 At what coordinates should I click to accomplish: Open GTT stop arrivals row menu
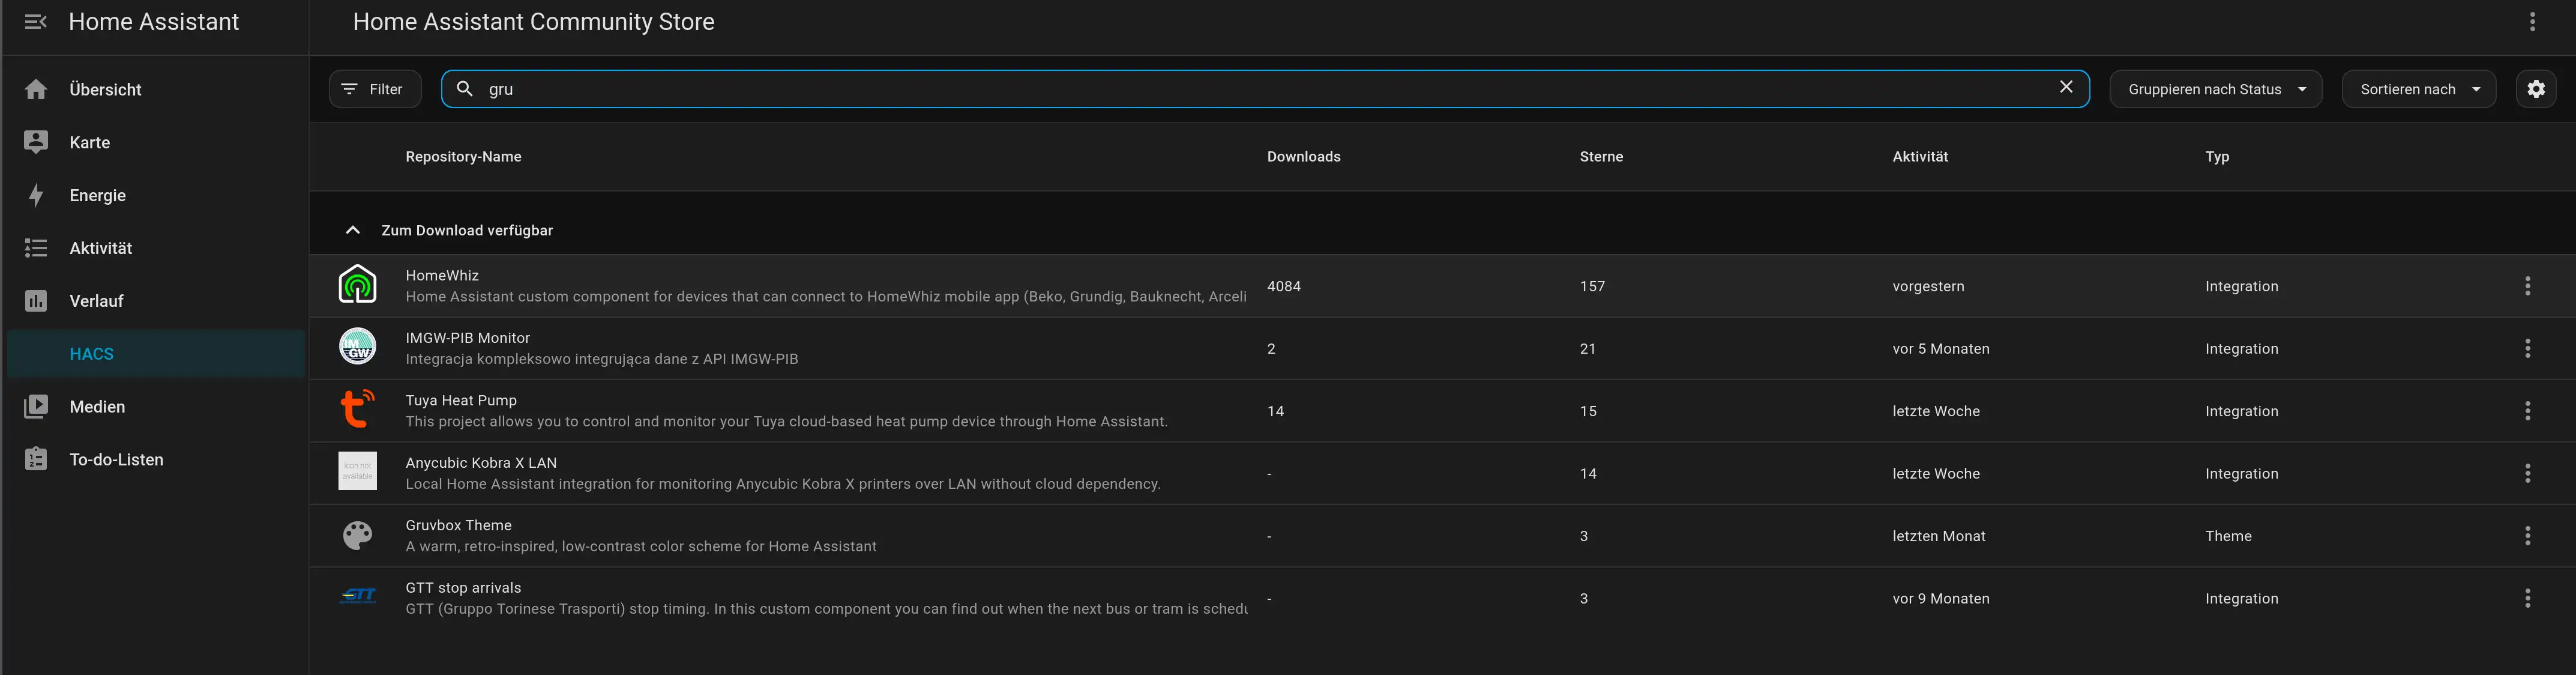[2528, 598]
